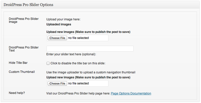This screenshot has height=103, width=201.
Task: Click the 'Click to disable the title bar' label
Action: pyautogui.click(x=78, y=63)
